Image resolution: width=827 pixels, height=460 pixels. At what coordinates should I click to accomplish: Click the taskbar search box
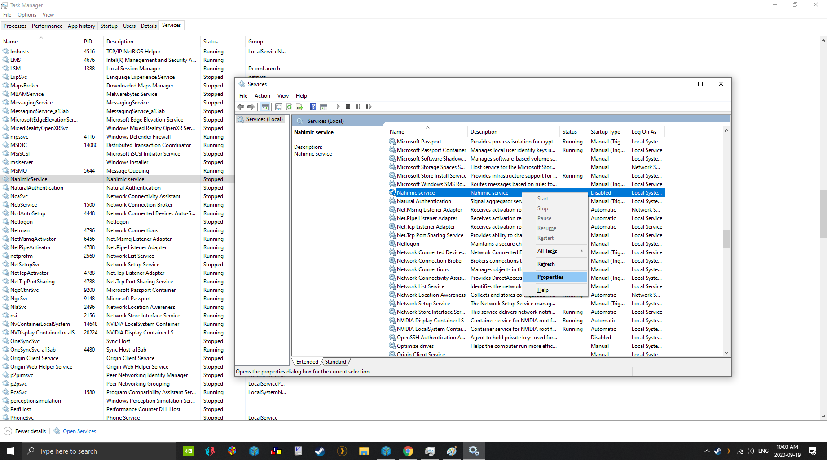tap(99, 451)
